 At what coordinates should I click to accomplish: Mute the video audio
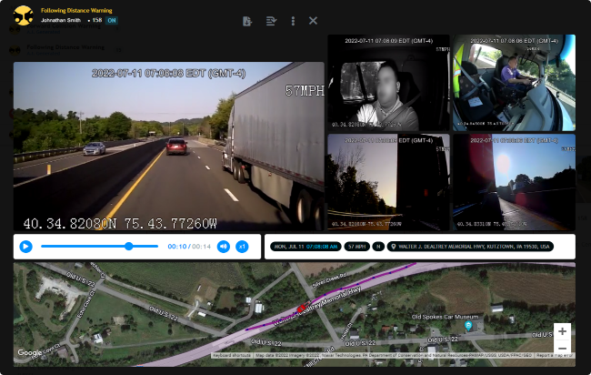[224, 247]
